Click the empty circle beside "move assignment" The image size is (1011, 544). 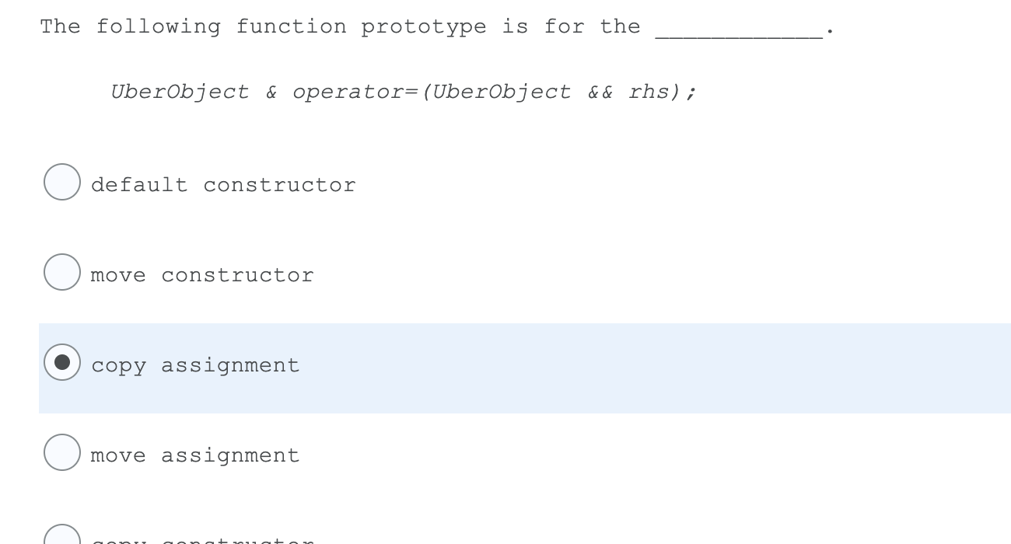tap(61, 452)
